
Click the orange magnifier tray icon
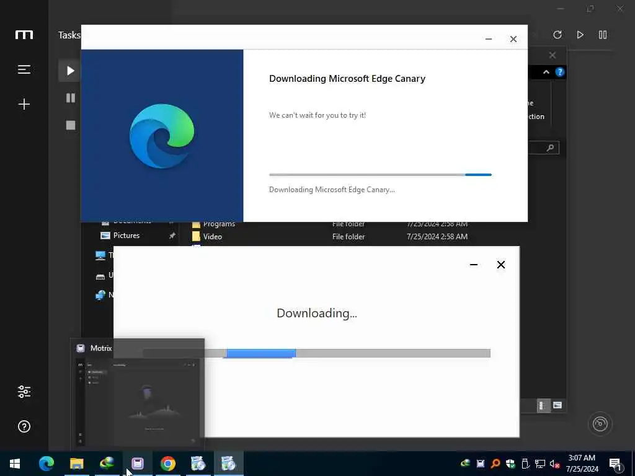tap(495, 464)
